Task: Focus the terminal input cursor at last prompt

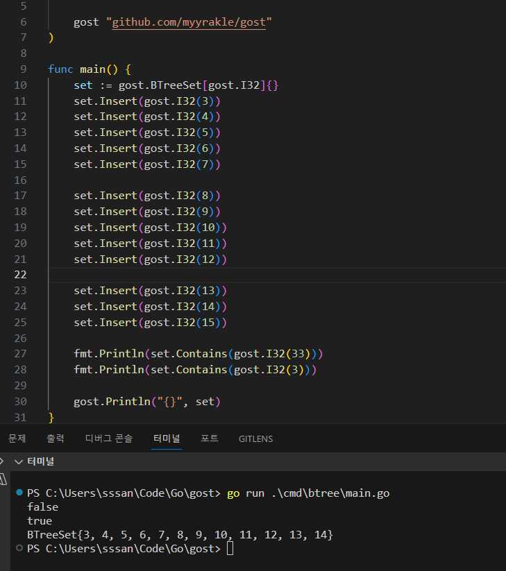Action: 230,549
